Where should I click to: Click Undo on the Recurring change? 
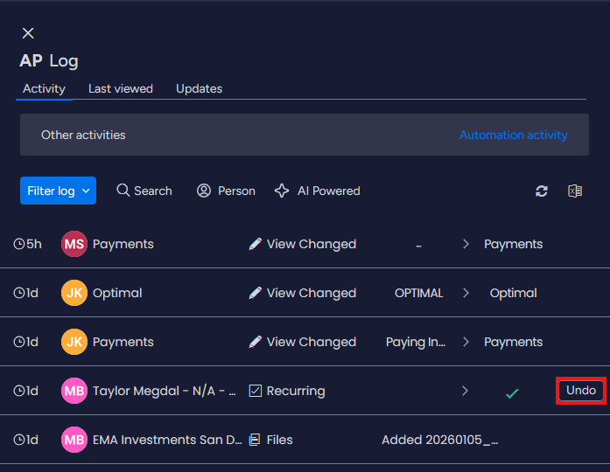click(x=581, y=391)
